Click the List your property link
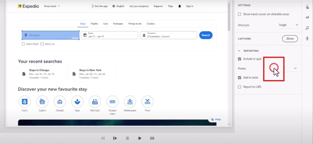 click(139, 6)
